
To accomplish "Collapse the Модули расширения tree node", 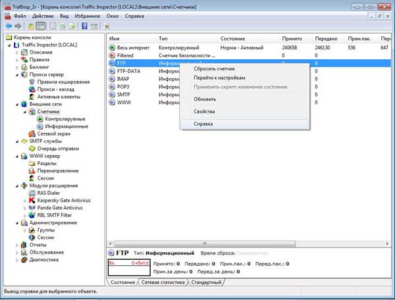I will [x=17, y=186].
